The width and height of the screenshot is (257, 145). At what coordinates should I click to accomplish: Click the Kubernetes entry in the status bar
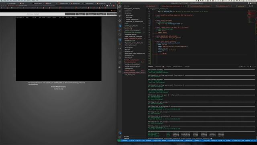pos(188,141)
